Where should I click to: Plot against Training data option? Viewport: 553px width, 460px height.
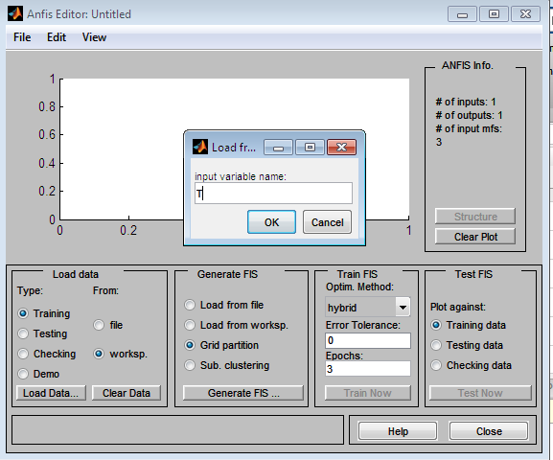(436, 325)
